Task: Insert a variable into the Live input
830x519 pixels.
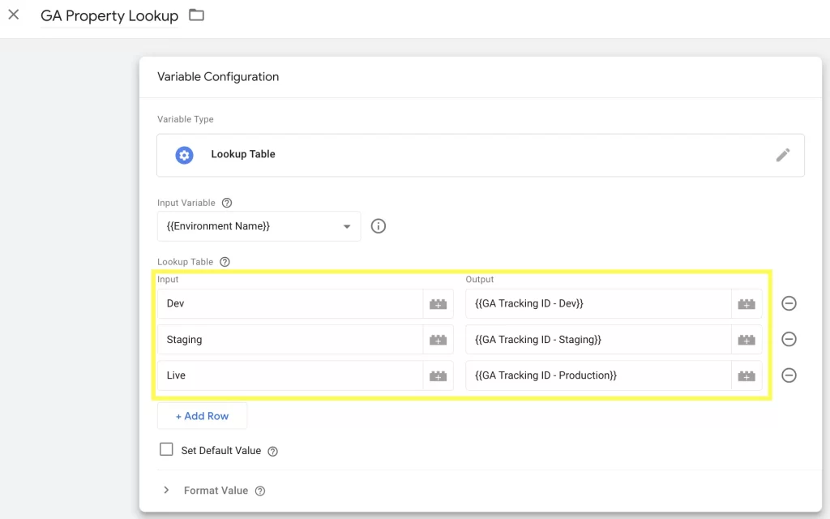Action: 439,376
